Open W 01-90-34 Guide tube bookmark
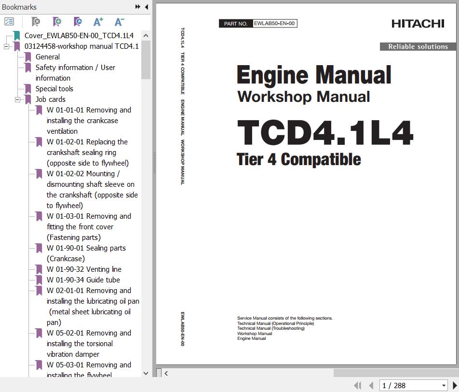Image resolution: width=459 pixels, height=392 pixels. click(83, 280)
